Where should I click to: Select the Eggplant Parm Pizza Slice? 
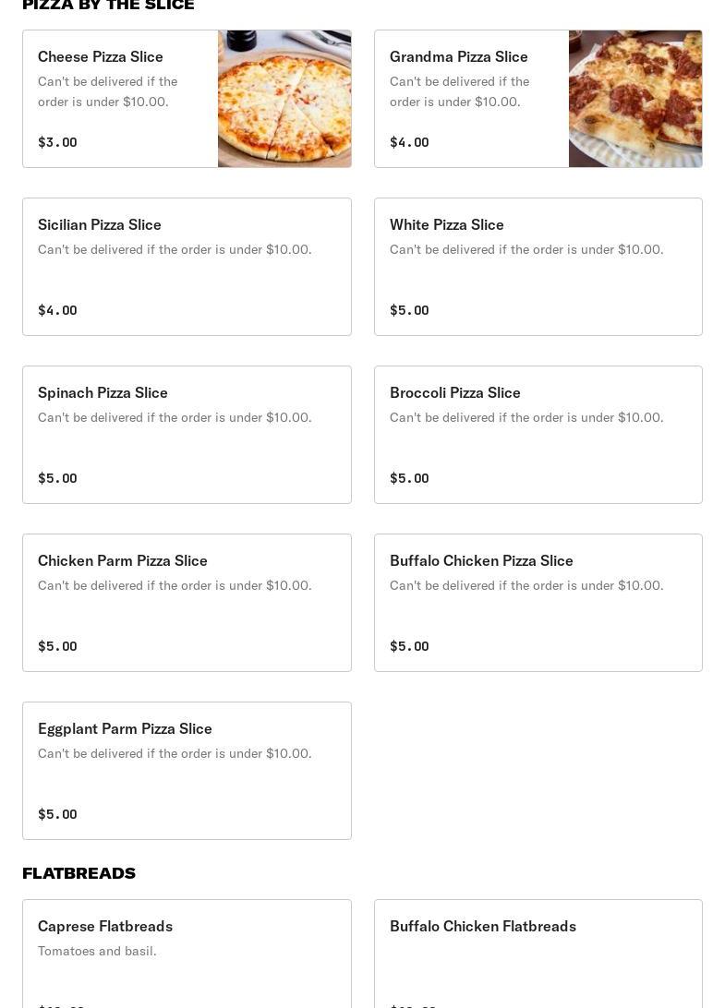pyautogui.click(x=187, y=771)
